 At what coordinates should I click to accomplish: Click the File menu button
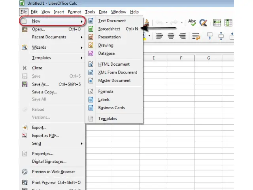(x=24, y=12)
